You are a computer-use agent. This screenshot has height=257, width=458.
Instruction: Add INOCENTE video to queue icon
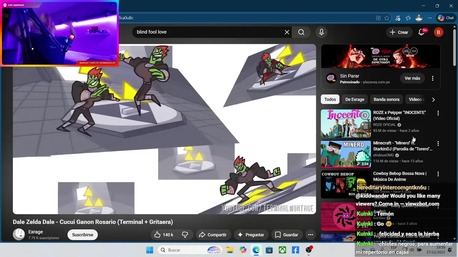coord(365,126)
